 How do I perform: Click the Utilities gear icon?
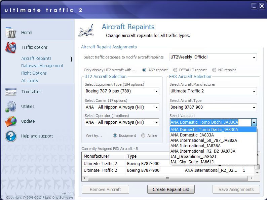point(11,107)
